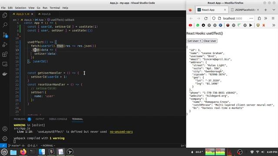
Task: Reload the page in Firefox
Action: point(205,18)
